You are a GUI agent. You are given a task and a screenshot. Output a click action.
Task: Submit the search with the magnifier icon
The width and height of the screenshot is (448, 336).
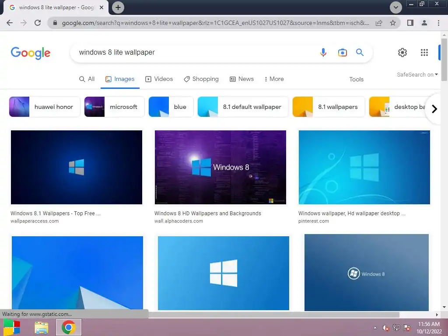pyautogui.click(x=360, y=52)
